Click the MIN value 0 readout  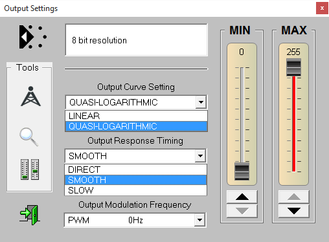242,52
